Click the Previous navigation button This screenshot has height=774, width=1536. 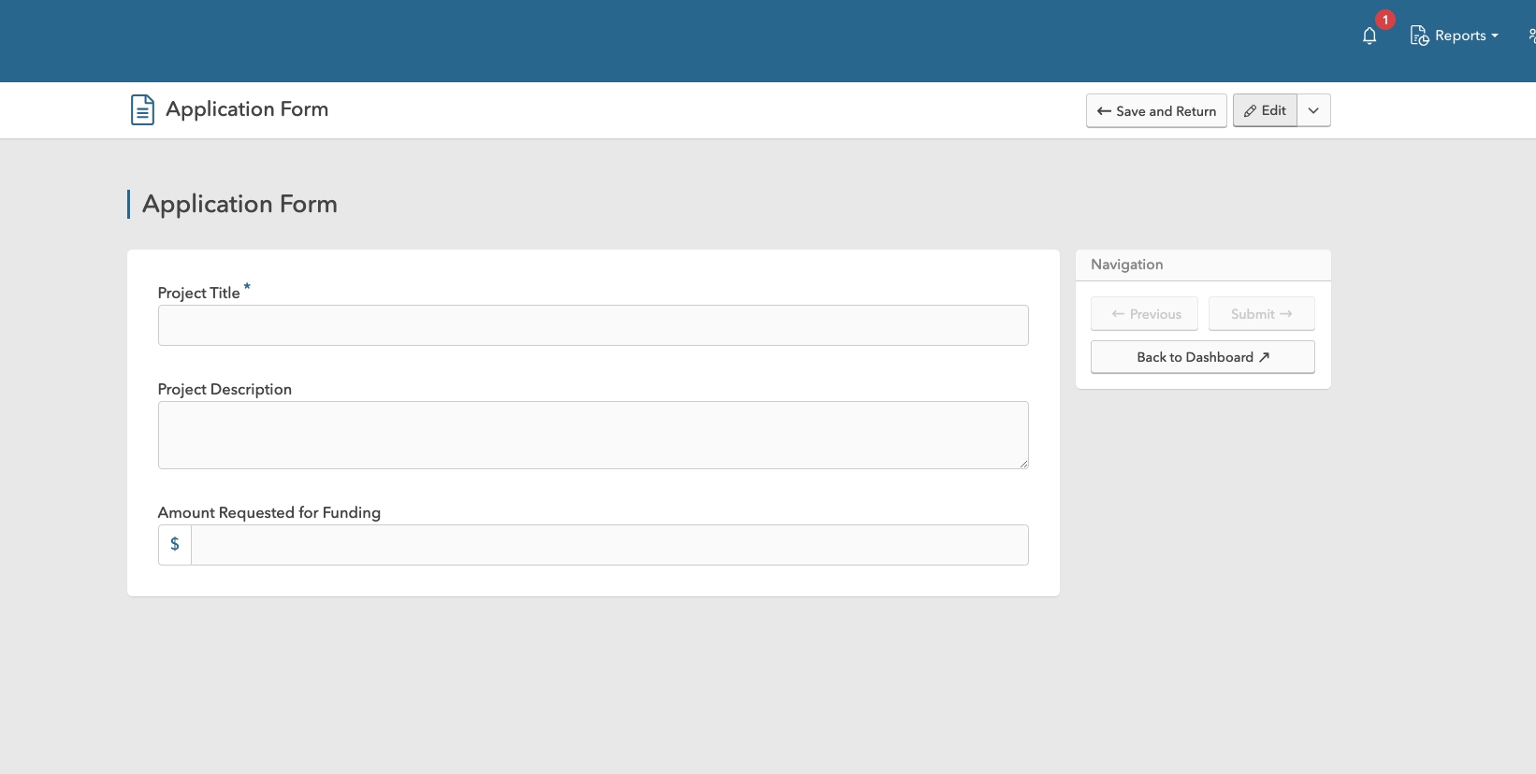click(x=1144, y=314)
